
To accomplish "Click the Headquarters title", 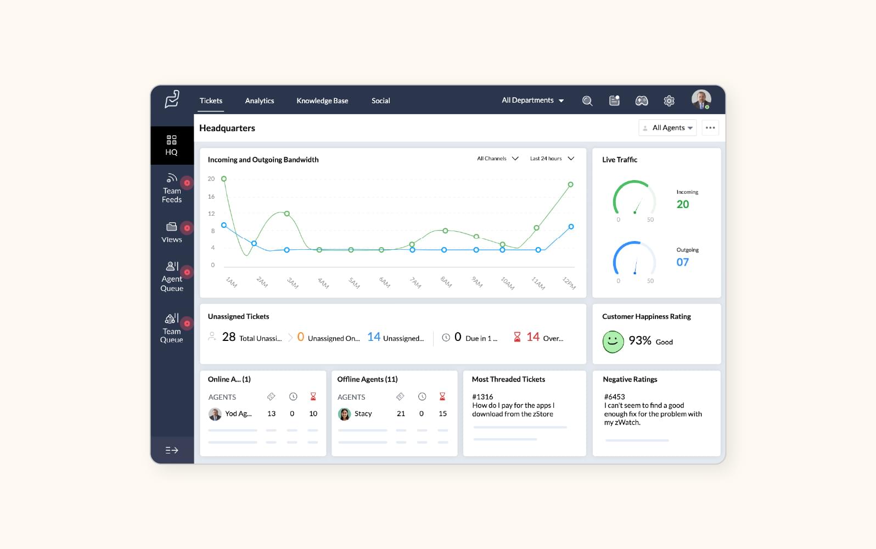I will (x=227, y=128).
